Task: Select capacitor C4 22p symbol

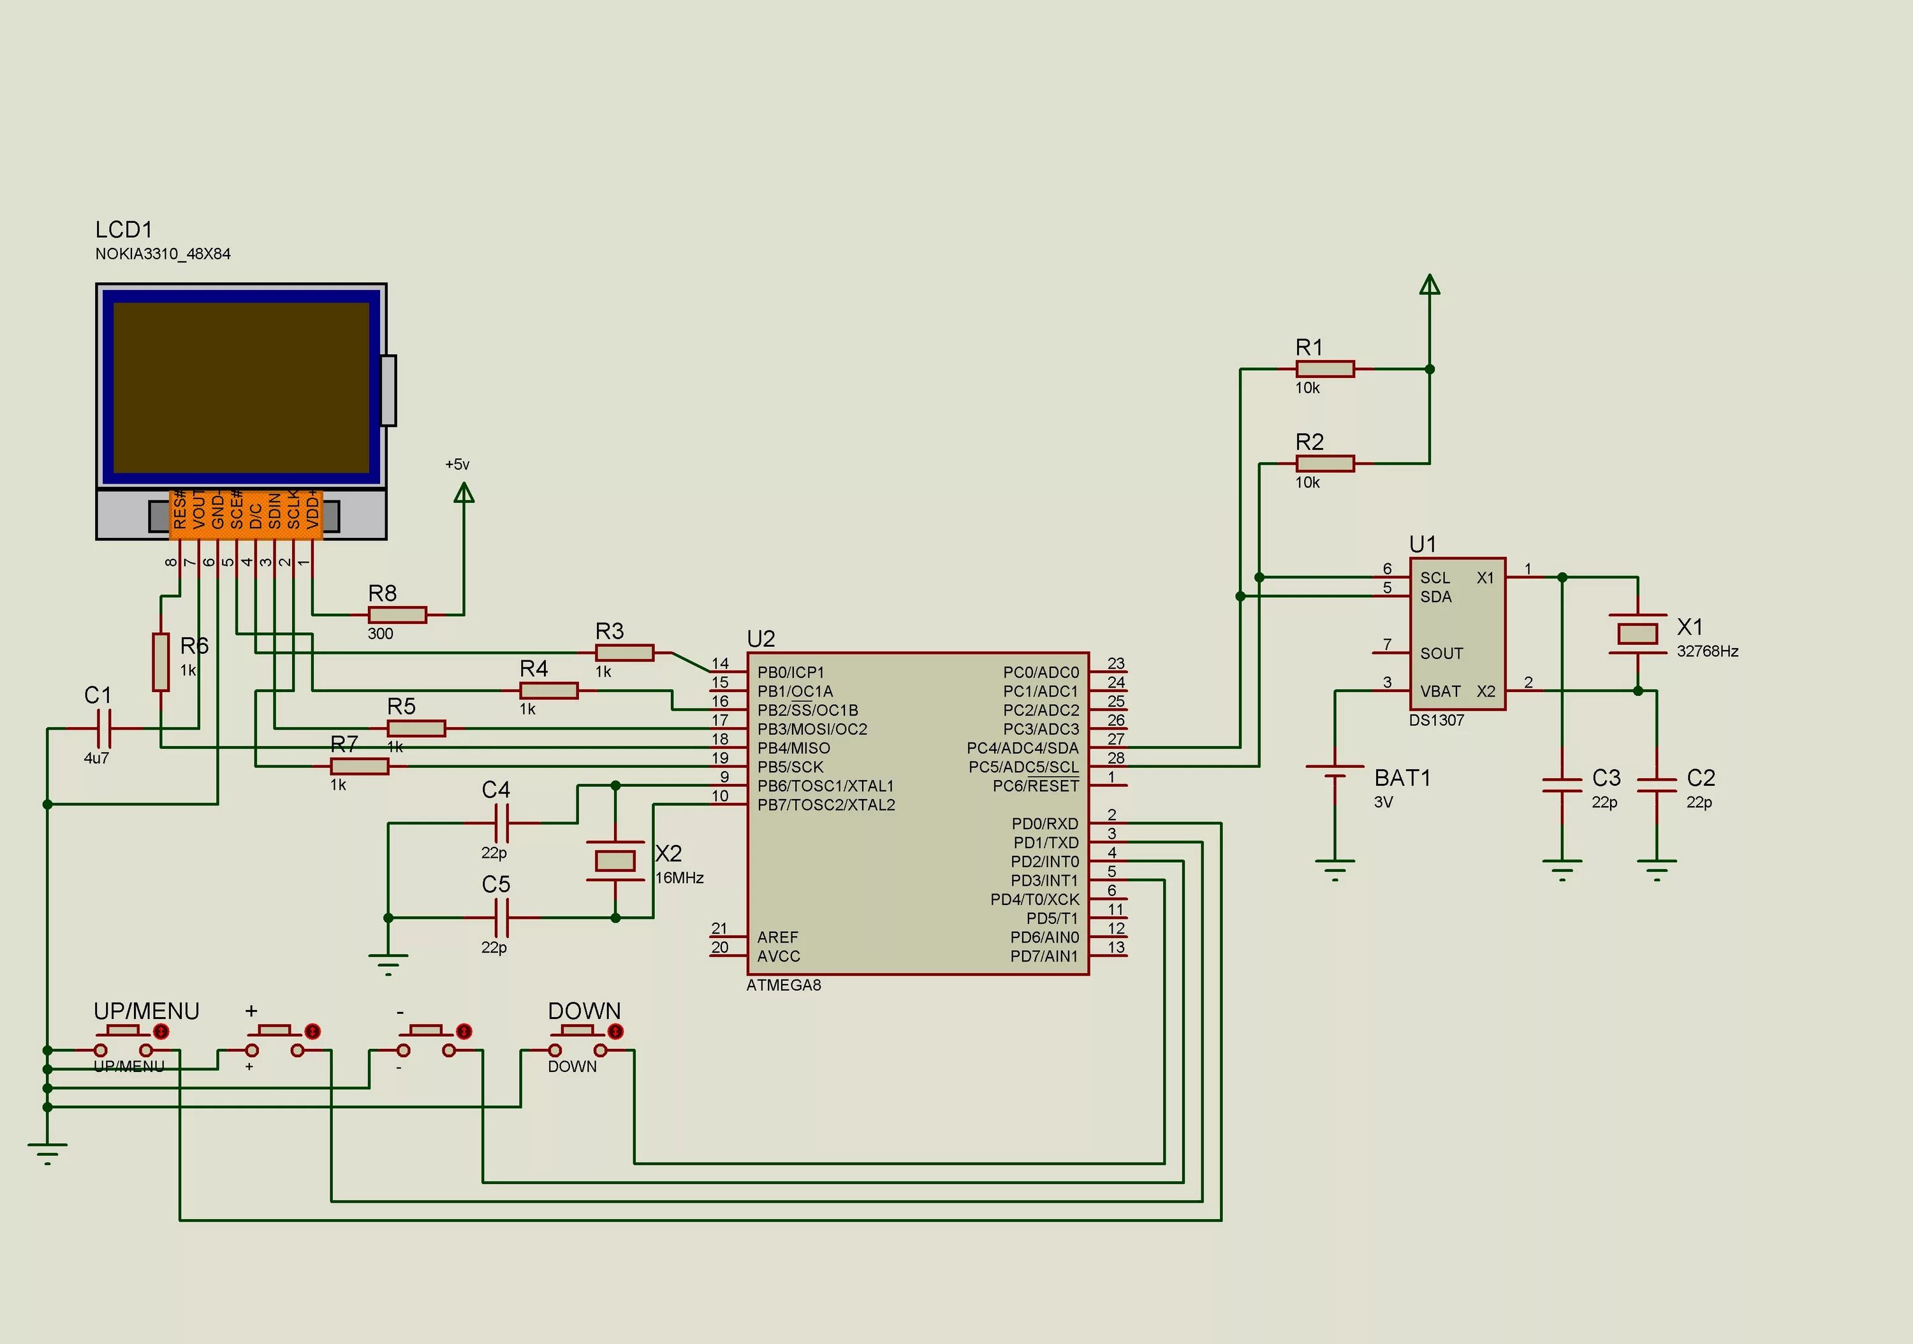Action: [x=502, y=823]
